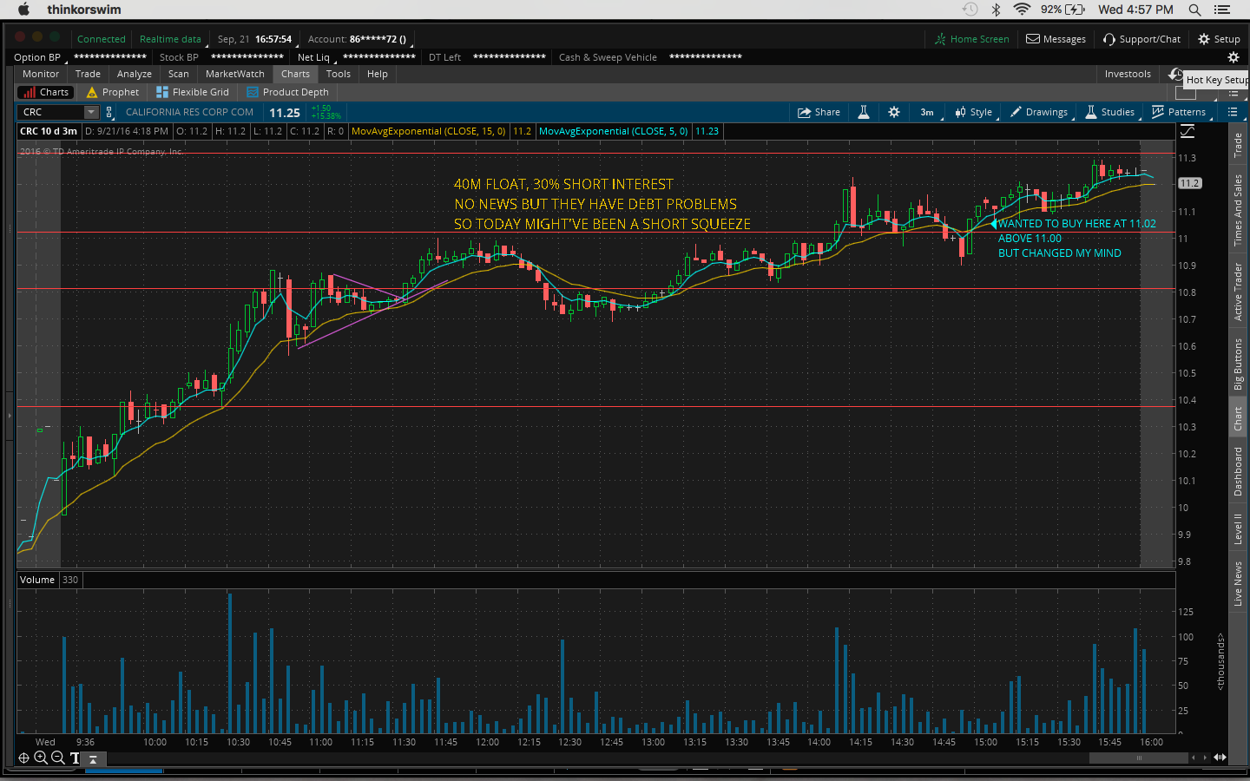Click the cyan MovAvgExponential 5 study label
1250x781 pixels.
[x=613, y=132]
